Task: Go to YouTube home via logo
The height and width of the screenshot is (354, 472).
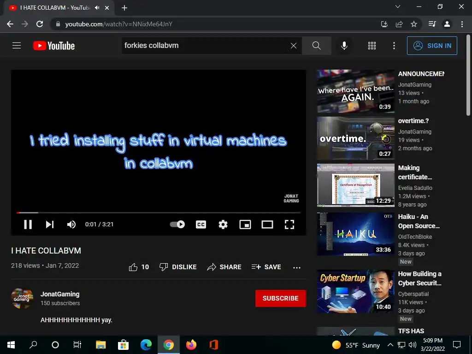Action: pos(54,46)
